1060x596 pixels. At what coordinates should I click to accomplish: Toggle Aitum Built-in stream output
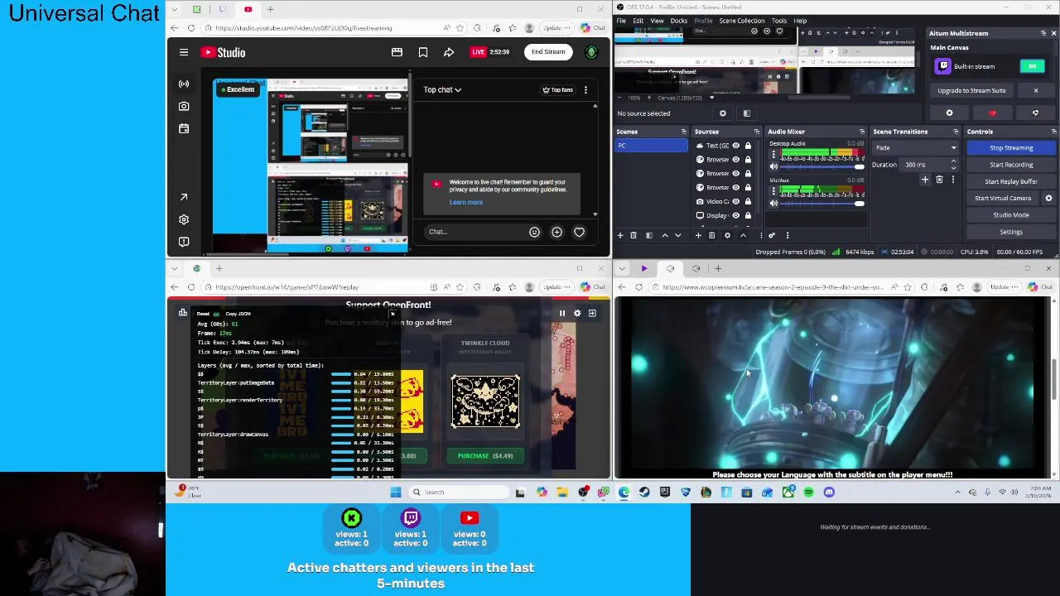tap(1032, 66)
